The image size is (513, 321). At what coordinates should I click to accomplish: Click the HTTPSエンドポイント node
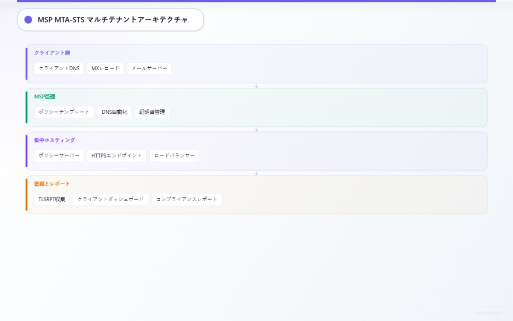pyautogui.click(x=116, y=155)
